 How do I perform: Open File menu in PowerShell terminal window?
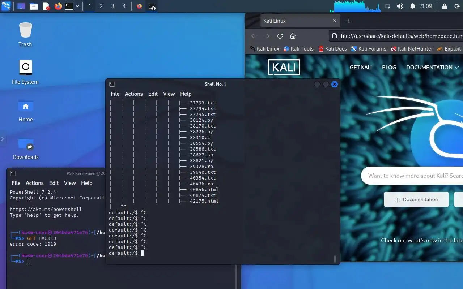pyautogui.click(x=16, y=183)
